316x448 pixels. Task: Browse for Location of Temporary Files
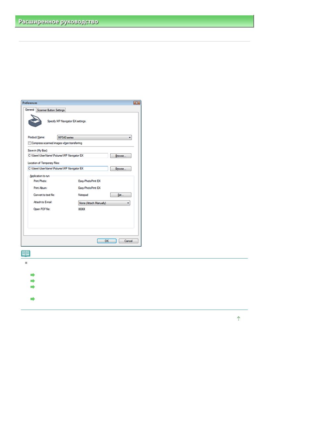pyautogui.click(x=121, y=169)
